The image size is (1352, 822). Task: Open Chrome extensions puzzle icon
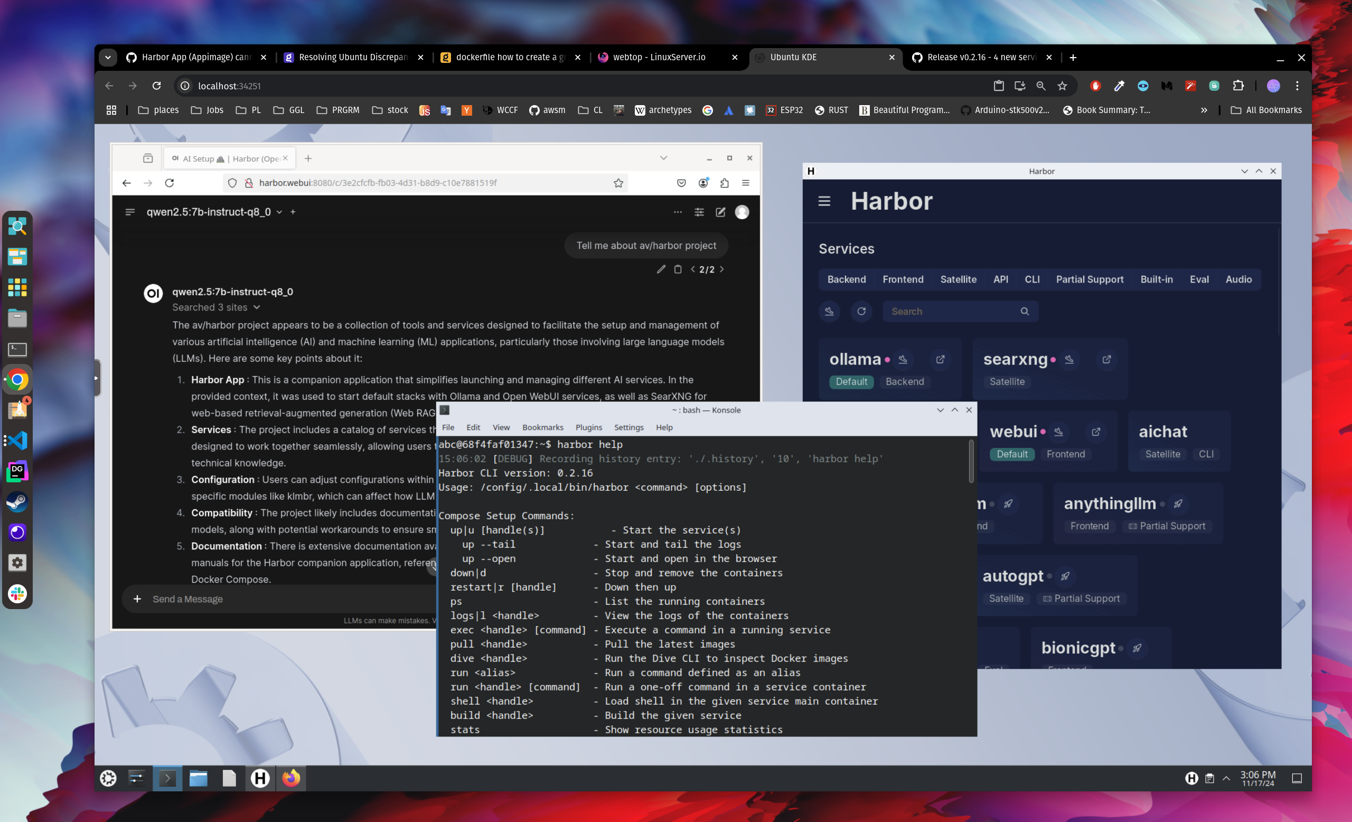1238,86
